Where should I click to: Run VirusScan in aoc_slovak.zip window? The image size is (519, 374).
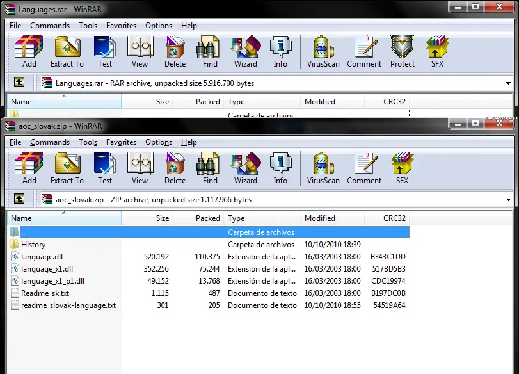323,168
